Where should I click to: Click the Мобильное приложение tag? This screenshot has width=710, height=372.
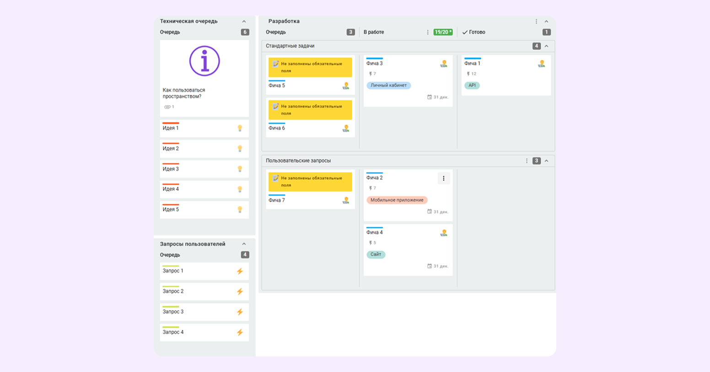pyautogui.click(x=397, y=200)
